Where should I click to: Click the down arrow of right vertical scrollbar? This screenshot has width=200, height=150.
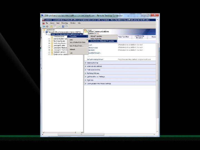tap(157, 131)
